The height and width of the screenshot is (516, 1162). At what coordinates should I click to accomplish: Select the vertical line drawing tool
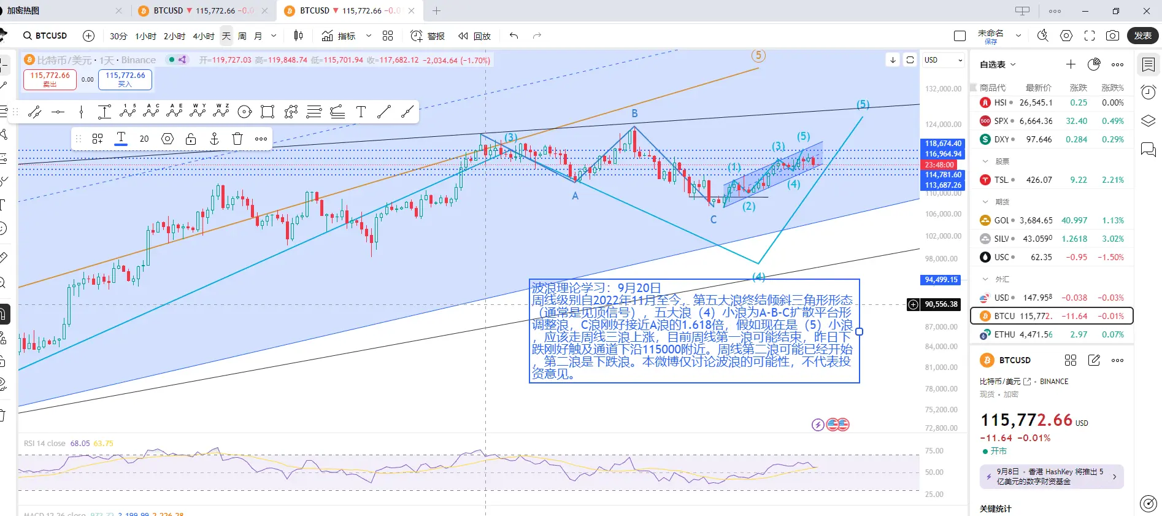point(81,112)
